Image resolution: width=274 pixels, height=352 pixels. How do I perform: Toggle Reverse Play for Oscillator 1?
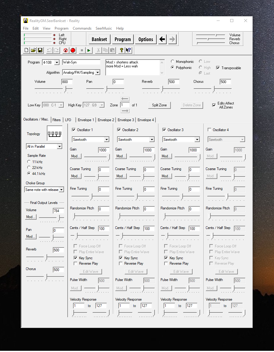tap(76, 263)
